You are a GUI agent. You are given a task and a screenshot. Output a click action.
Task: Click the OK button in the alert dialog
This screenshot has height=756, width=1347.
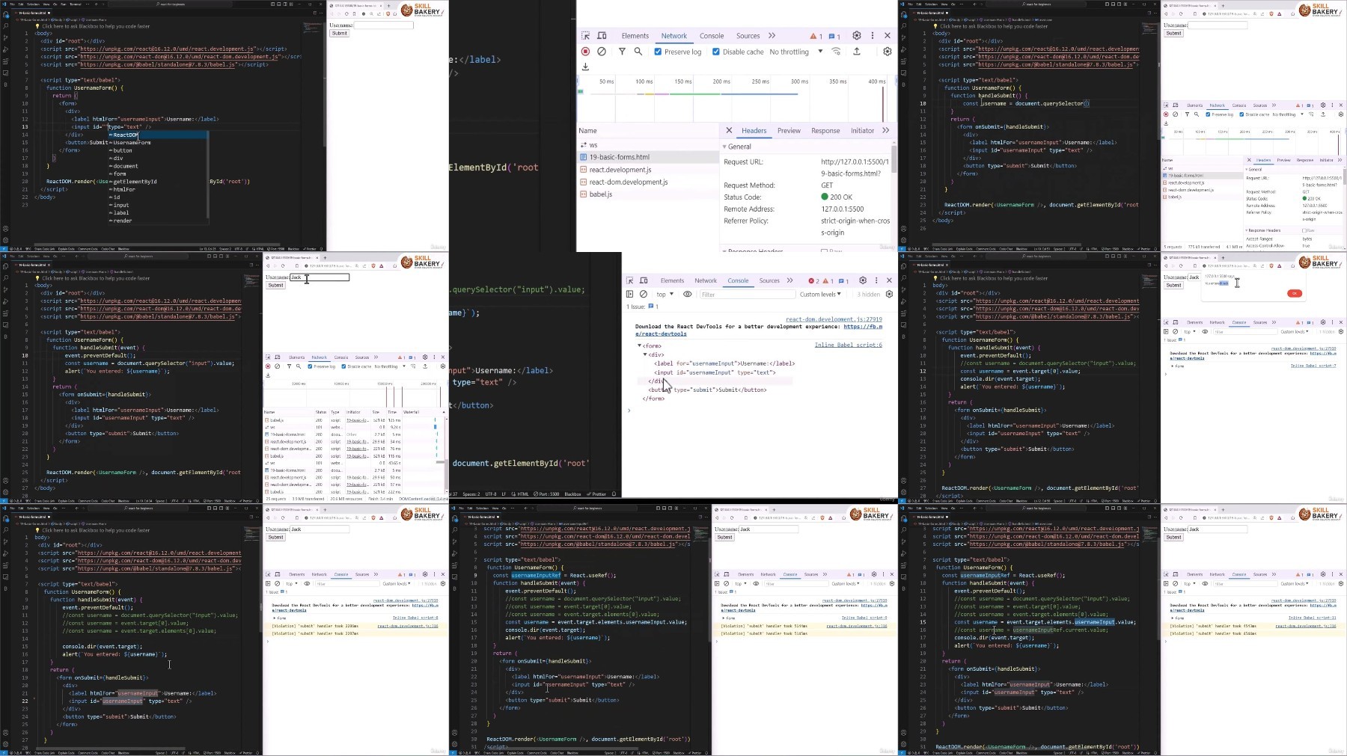tap(1295, 293)
